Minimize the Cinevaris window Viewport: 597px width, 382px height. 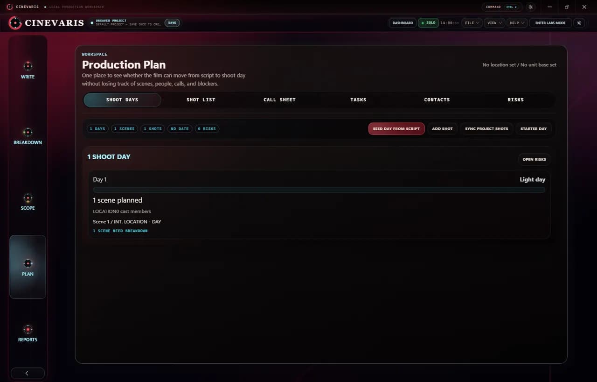550,7
